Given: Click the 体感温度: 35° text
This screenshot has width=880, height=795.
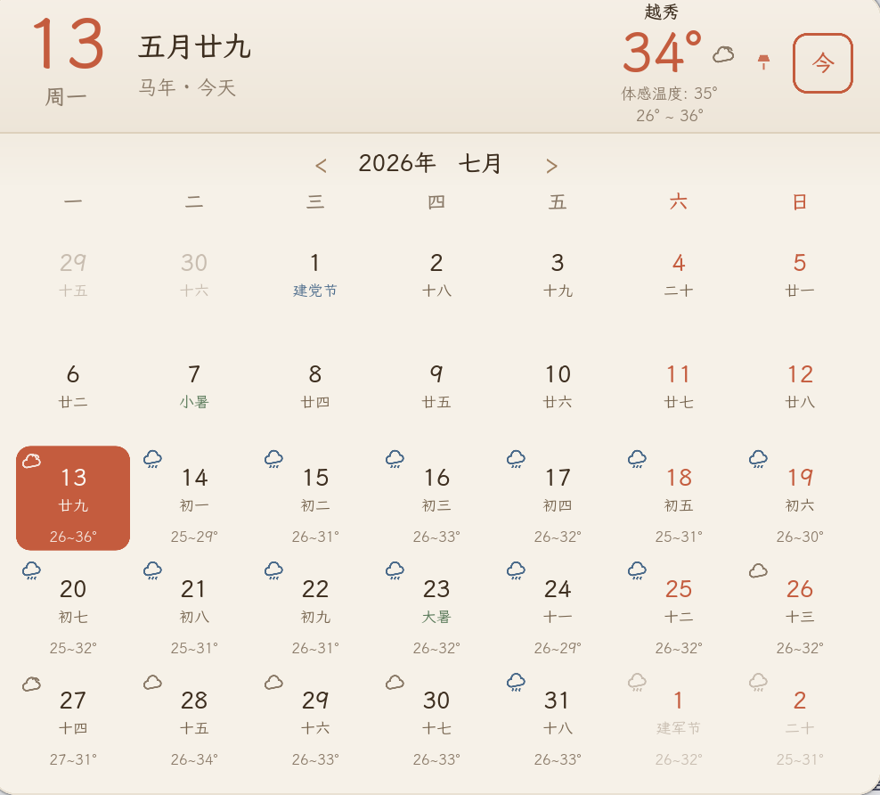Looking at the screenshot, I should pos(669,94).
